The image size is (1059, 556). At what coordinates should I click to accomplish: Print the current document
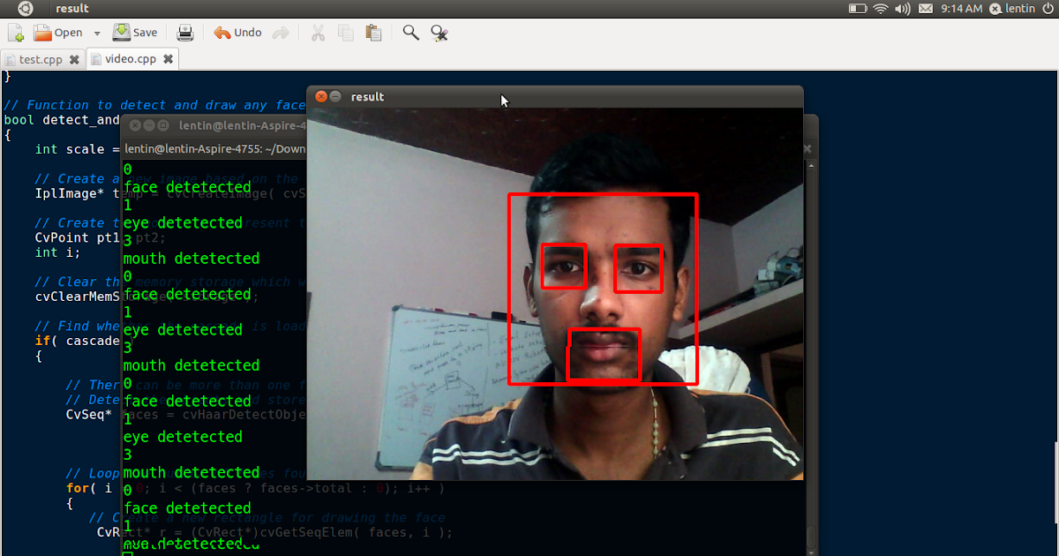coord(184,32)
